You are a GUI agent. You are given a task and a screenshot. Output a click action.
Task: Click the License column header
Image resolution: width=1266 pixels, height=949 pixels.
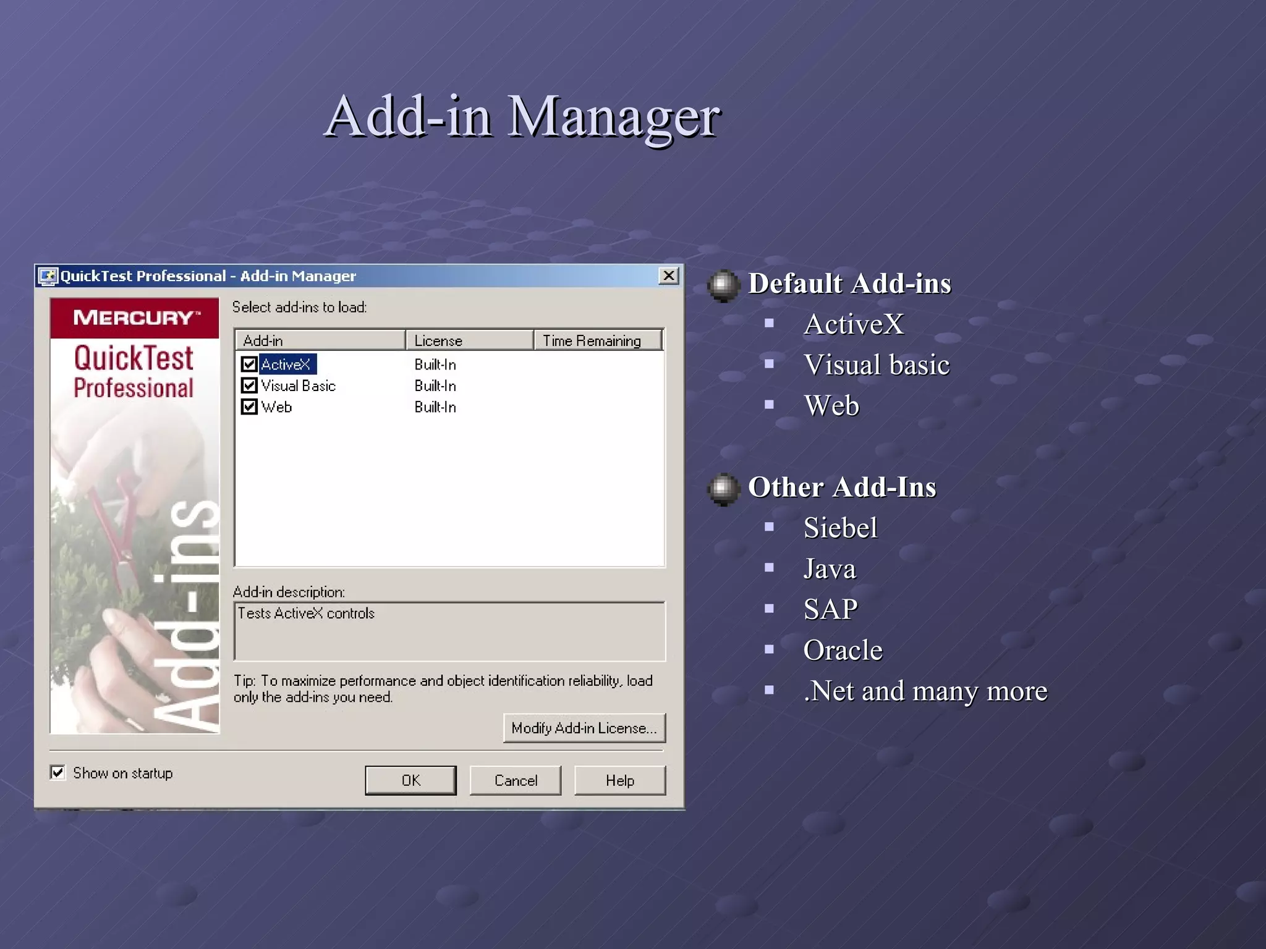point(470,340)
